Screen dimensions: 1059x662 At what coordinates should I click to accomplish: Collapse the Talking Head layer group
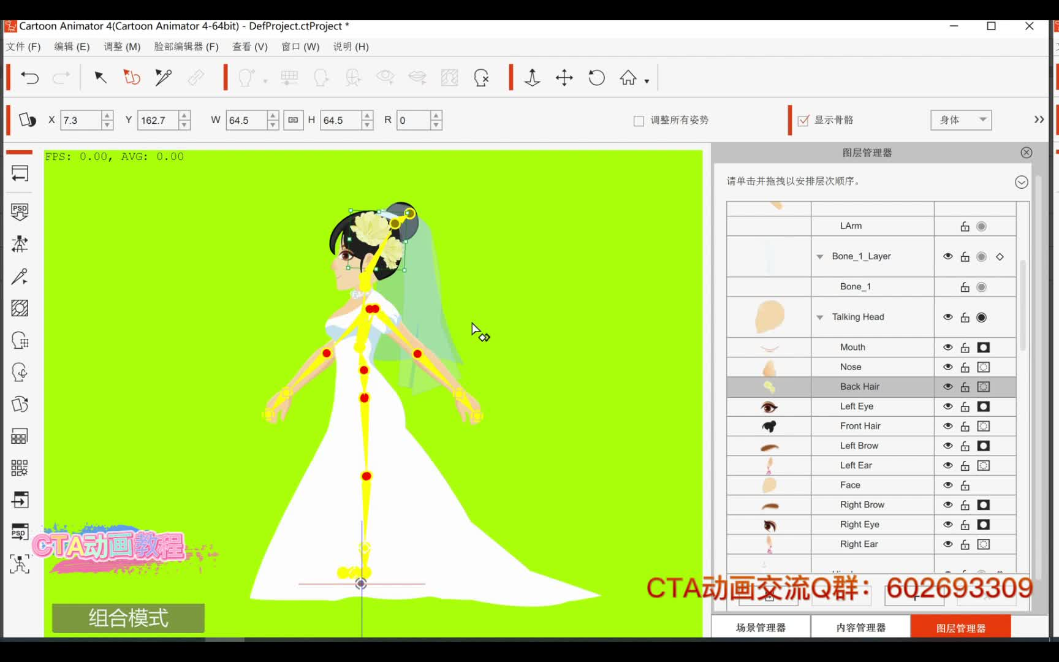820,317
